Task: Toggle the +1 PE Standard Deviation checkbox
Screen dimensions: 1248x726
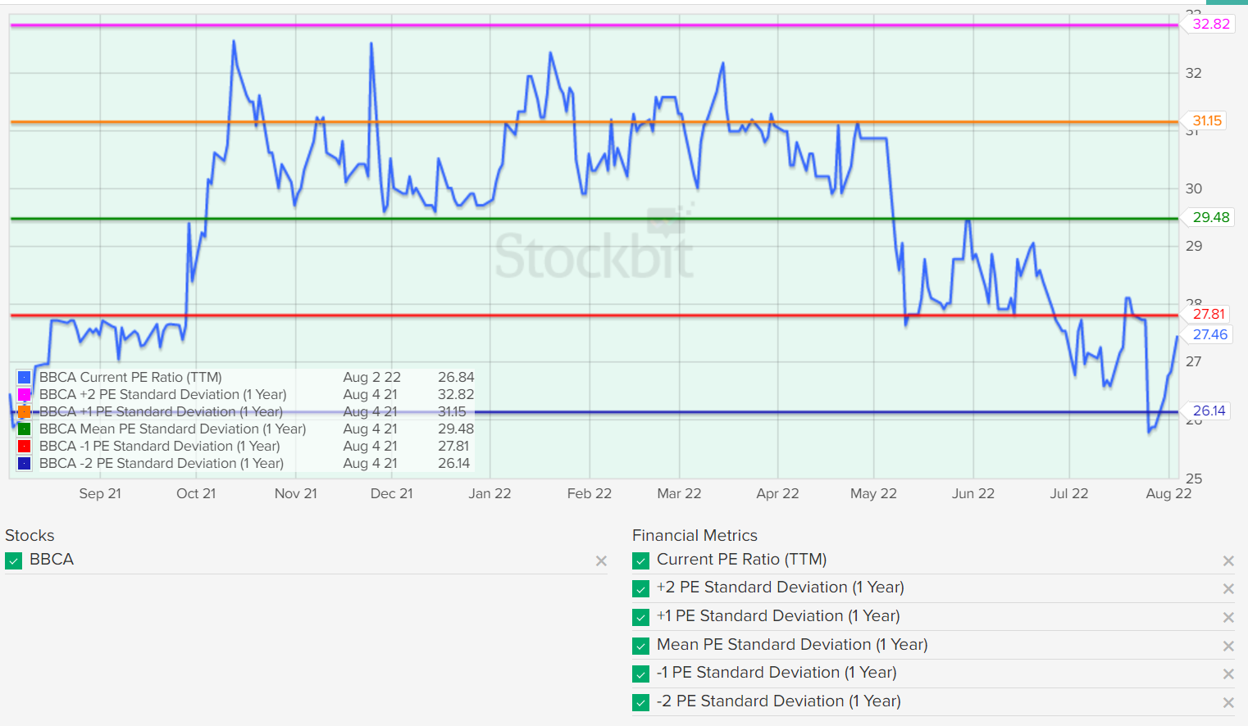Action: 640,617
